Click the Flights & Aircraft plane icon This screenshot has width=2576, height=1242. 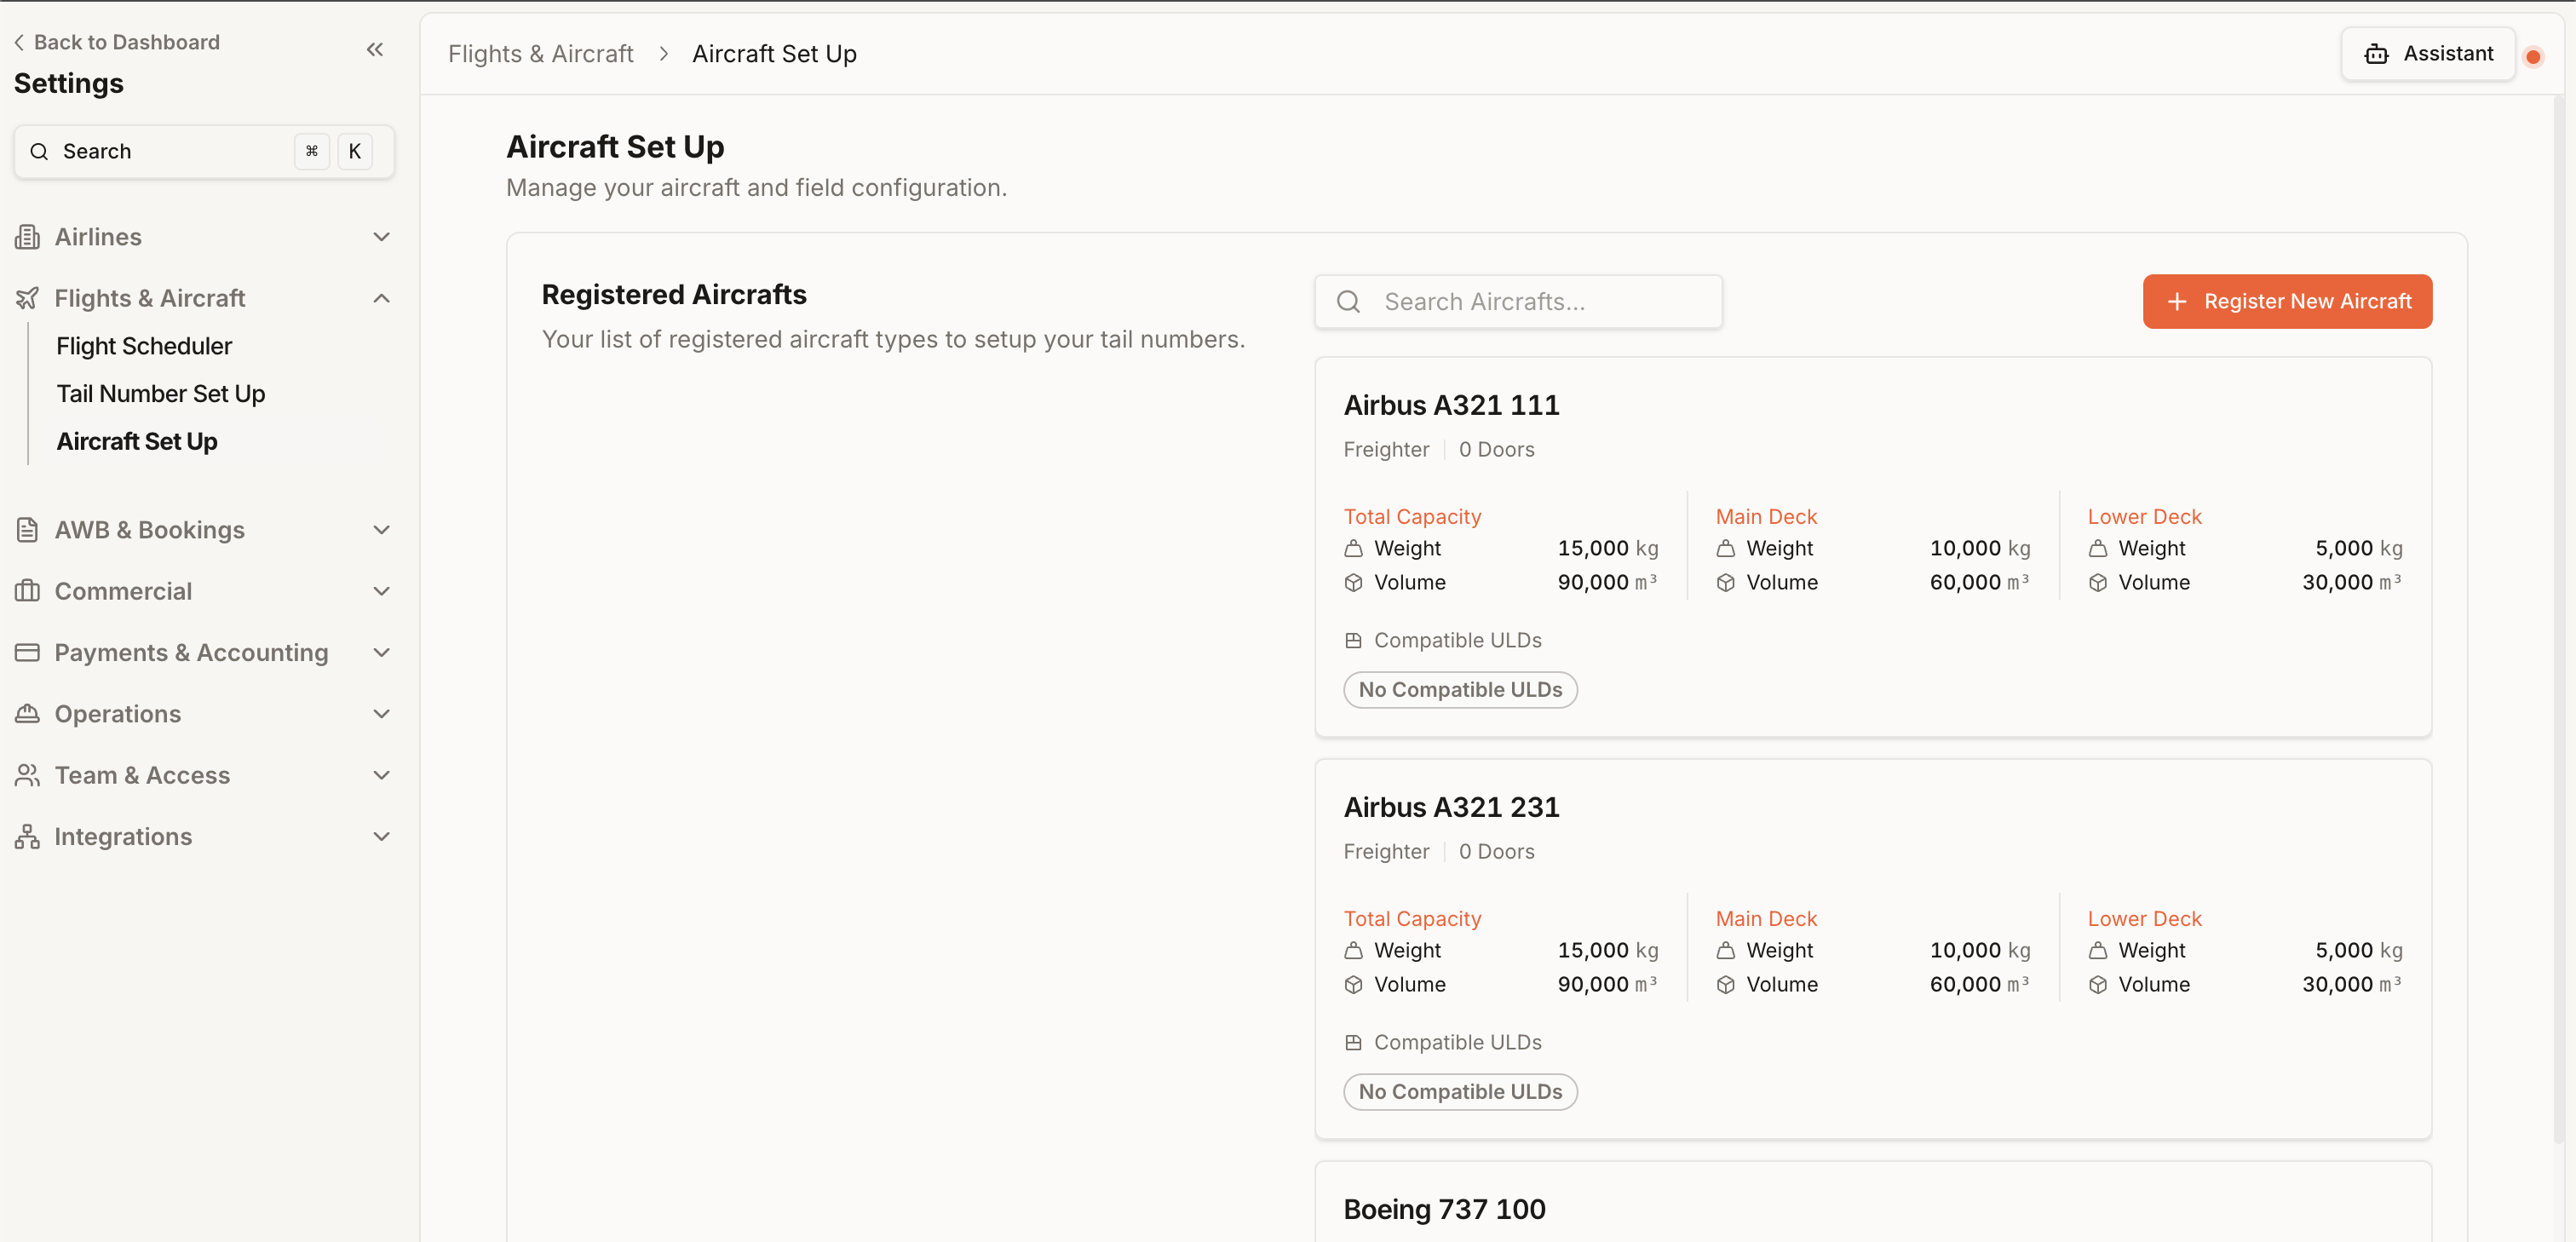(28, 298)
